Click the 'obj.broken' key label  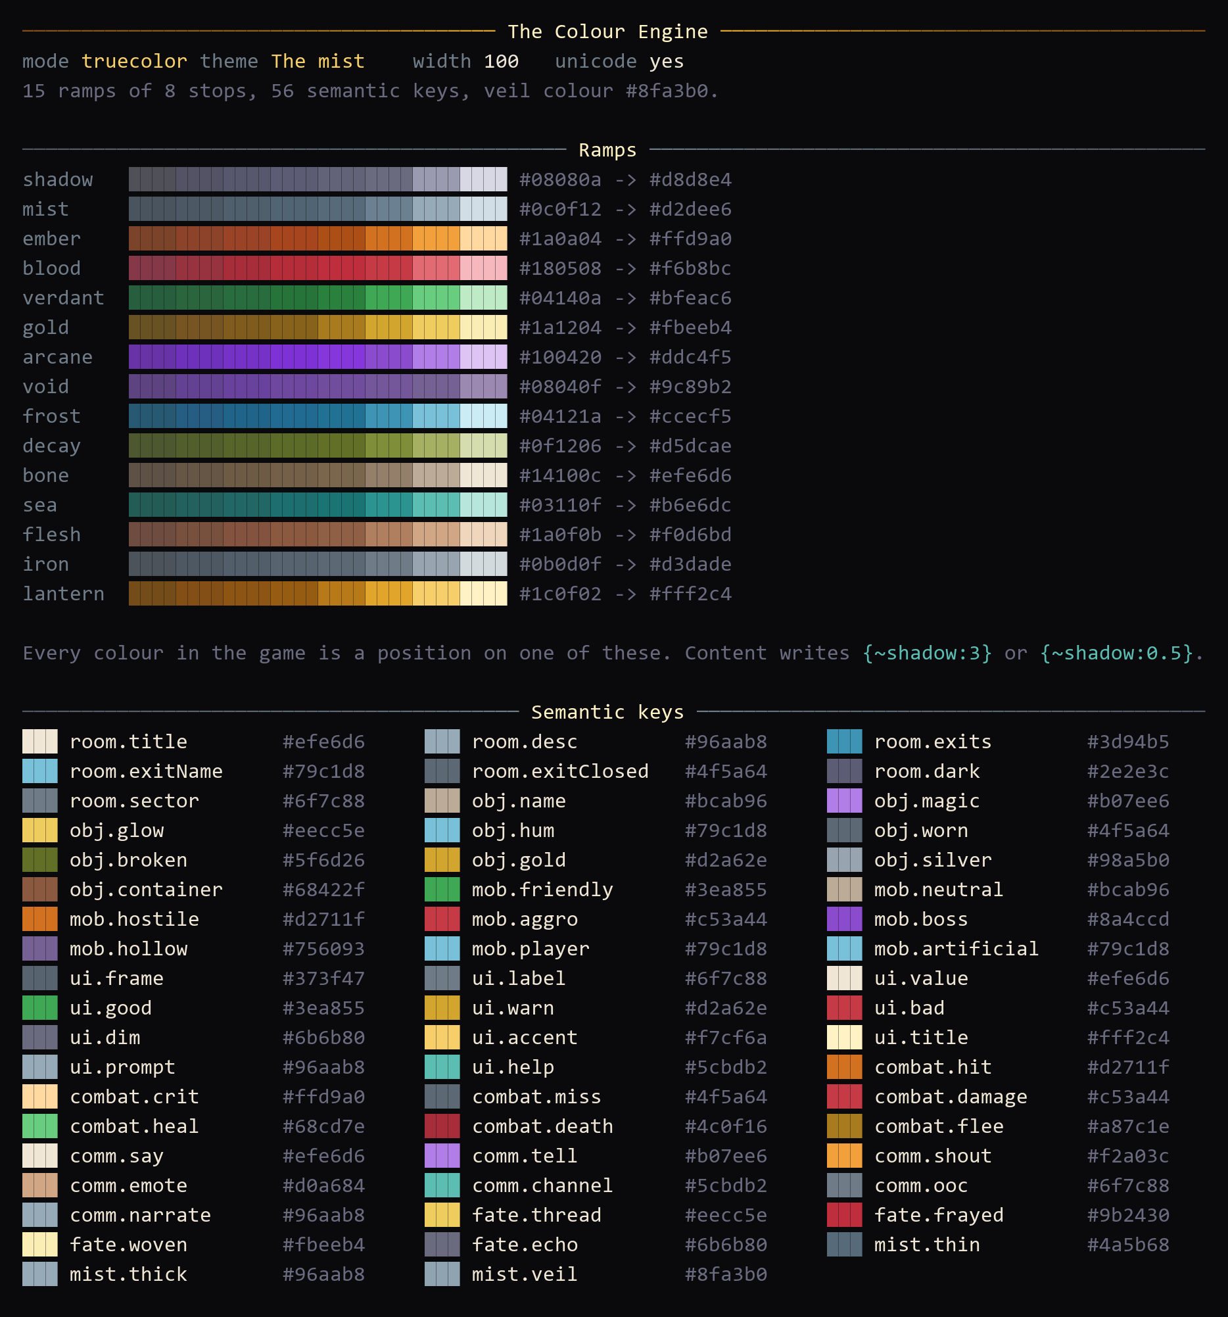(x=128, y=860)
